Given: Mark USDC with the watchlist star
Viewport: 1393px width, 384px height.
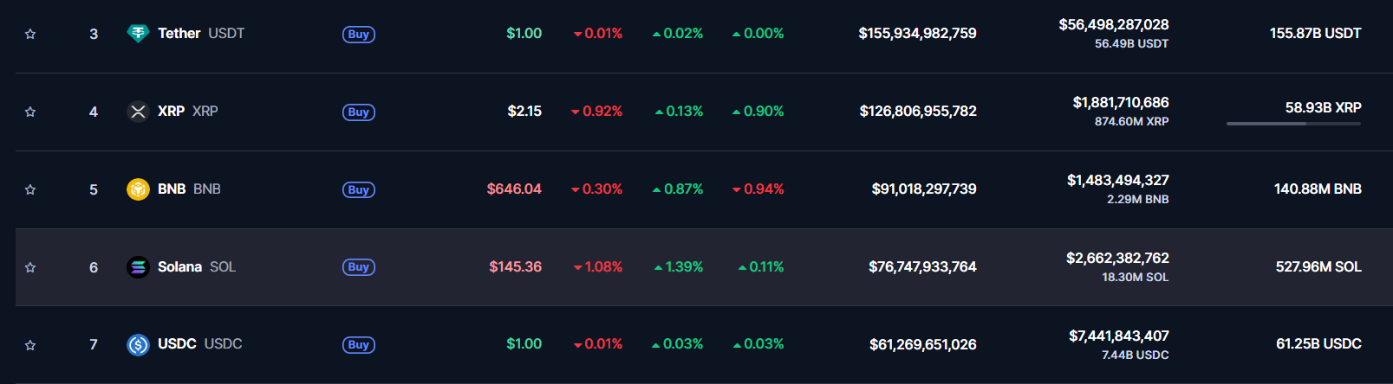Looking at the screenshot, I should click(30, 345).
